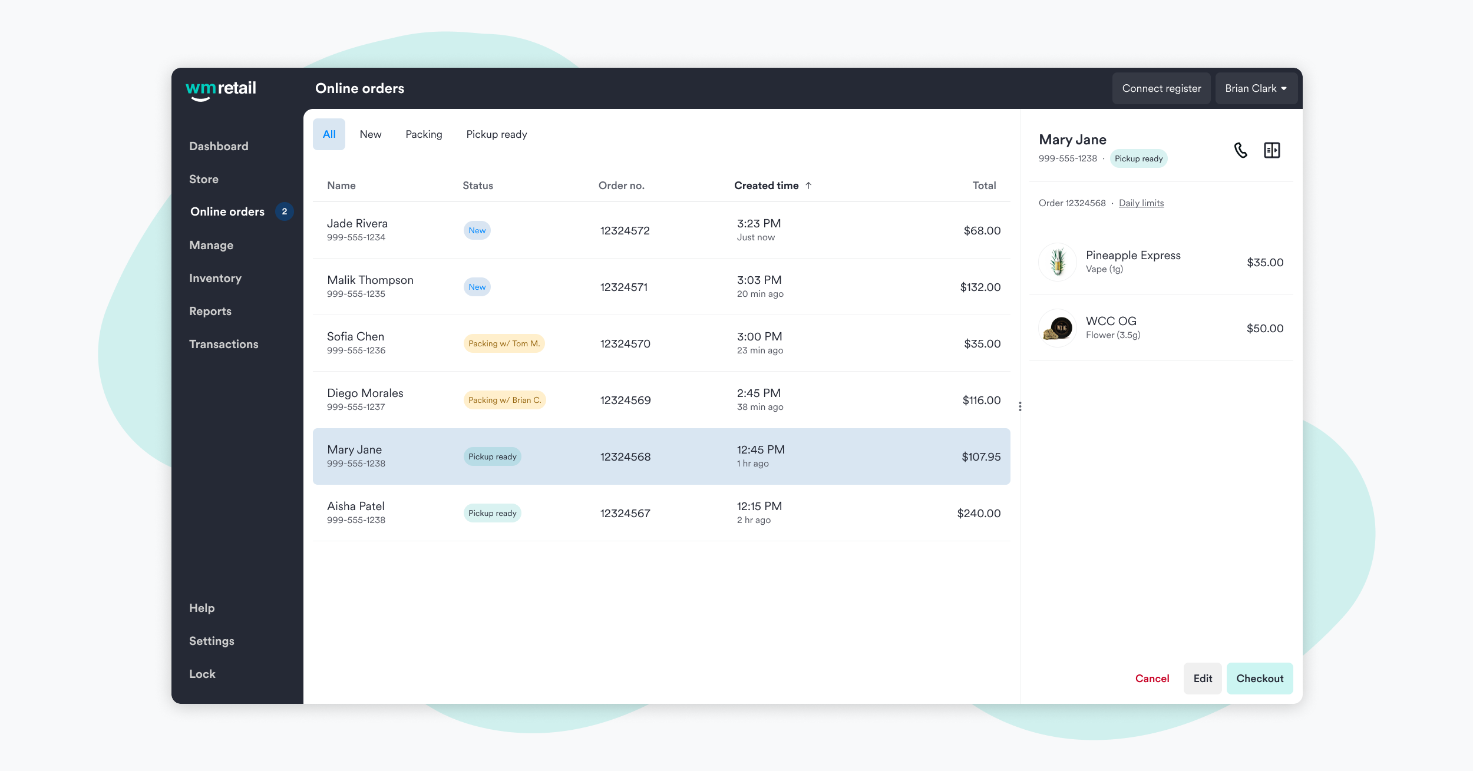Open the Brian Clark user dropdown
Viewport: 1473px width, 771px height.
1256,88
